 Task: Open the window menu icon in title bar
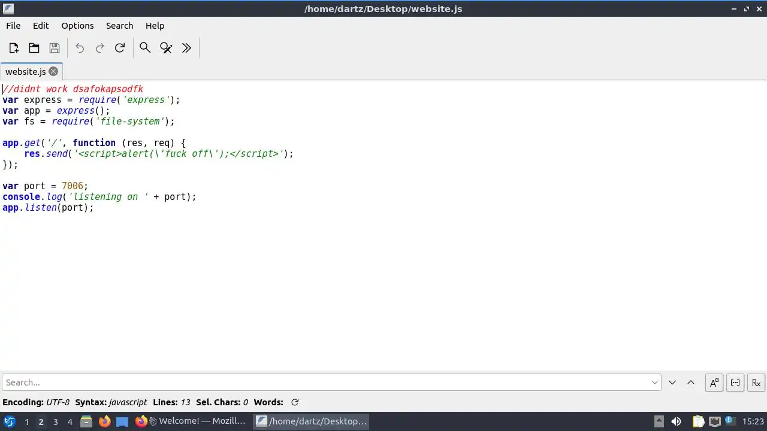coord(8,8)
